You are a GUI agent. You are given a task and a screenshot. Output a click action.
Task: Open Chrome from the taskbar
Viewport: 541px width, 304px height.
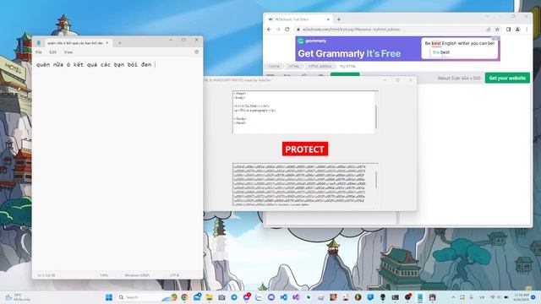[x=184, y=297]
